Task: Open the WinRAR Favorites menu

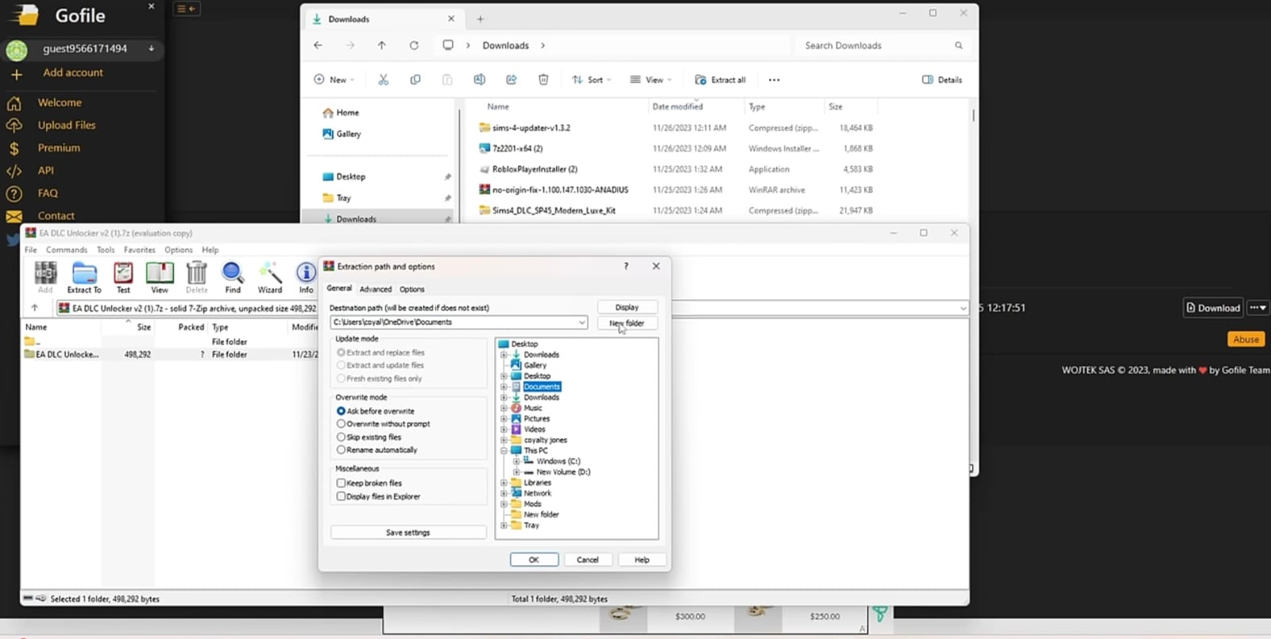Action: pyautogui.click(x=140, y=249)
